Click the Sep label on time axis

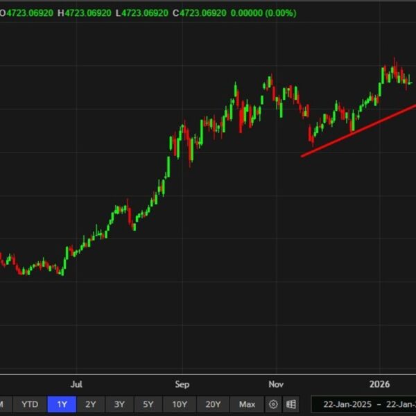point(182,383)
